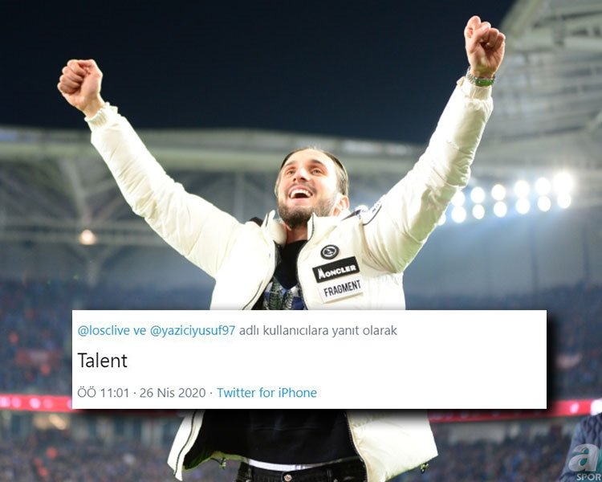
Task: Click the jacket's shoulder sleeve patch
Action: [370, 212]
